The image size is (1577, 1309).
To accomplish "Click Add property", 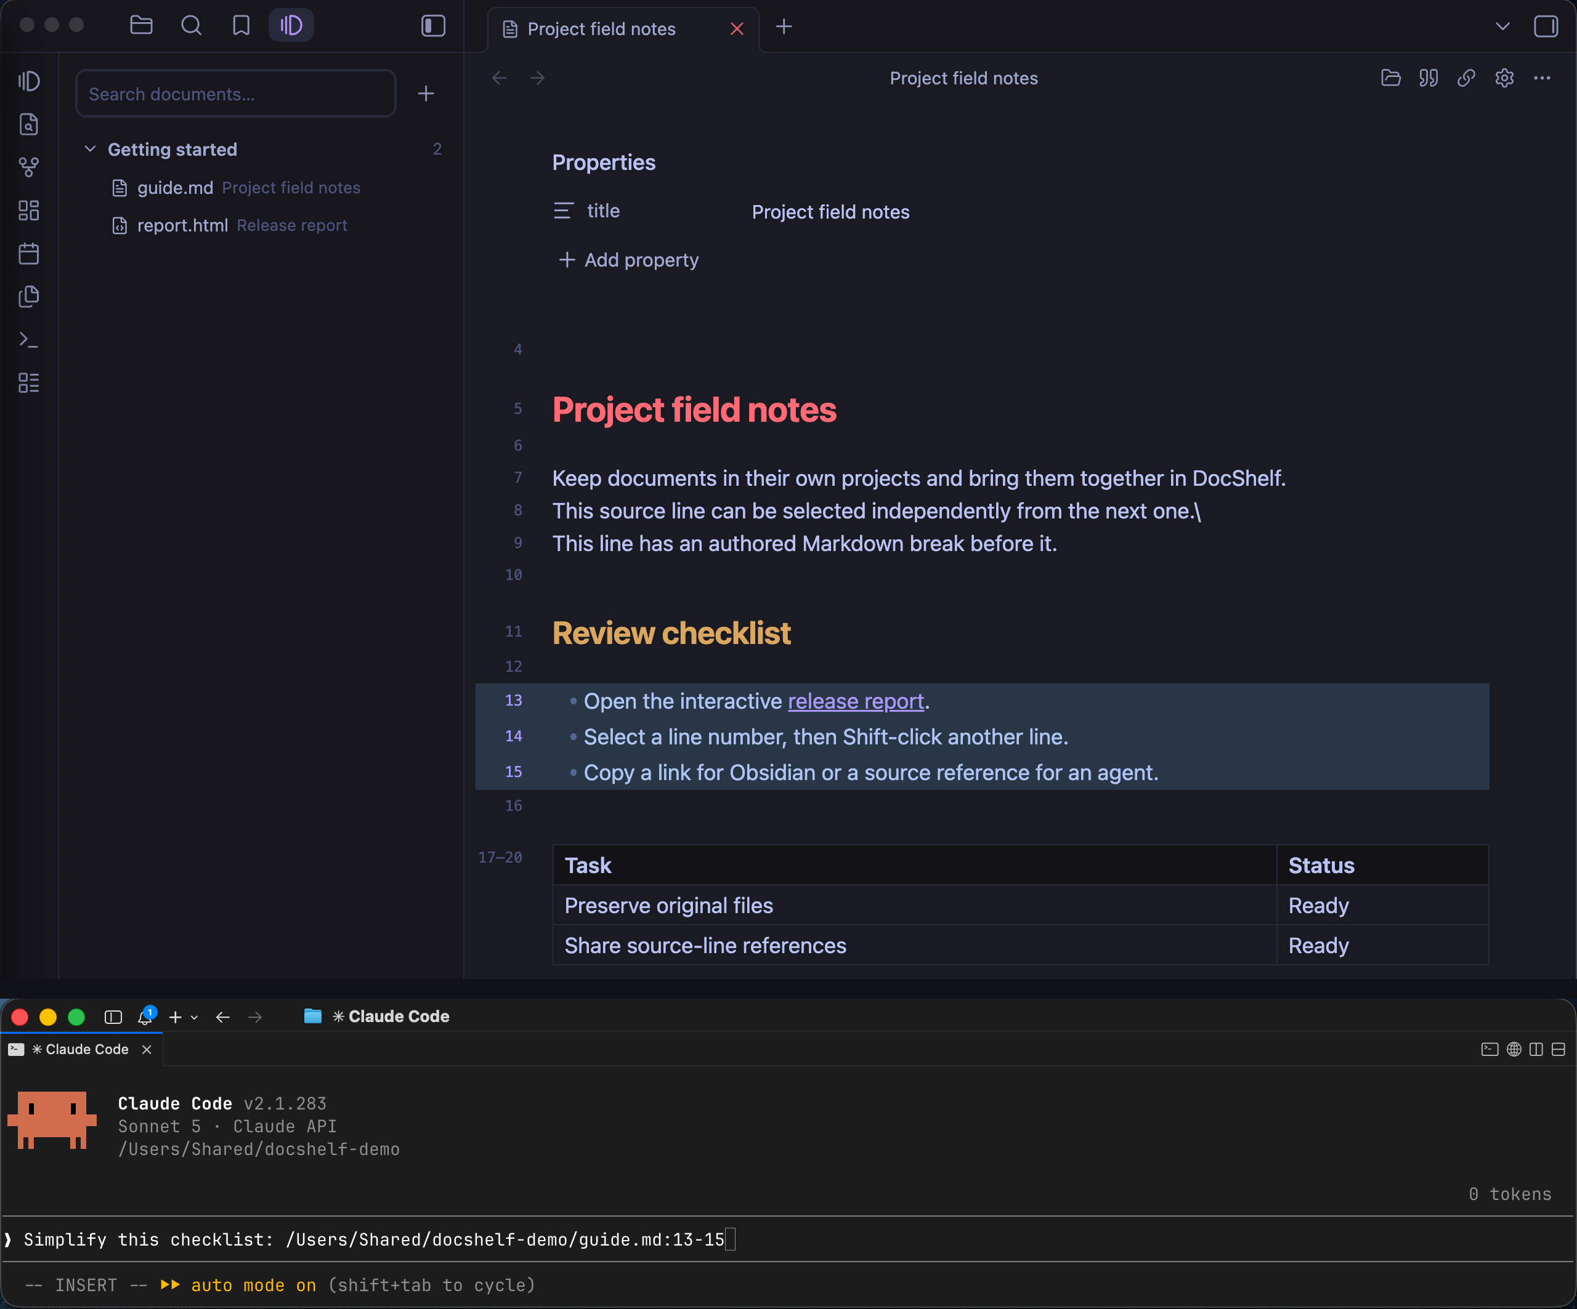I will (x=628, y=260).
